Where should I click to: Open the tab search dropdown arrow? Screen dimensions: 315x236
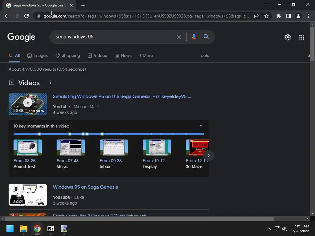(x=265, y=4)
